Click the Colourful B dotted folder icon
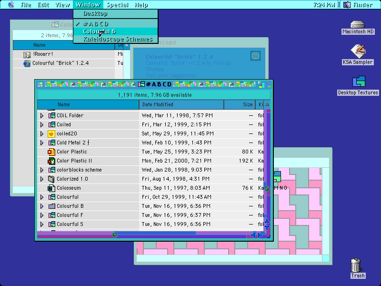The width and height of the screenshot is (381, 286). point(52,206)
